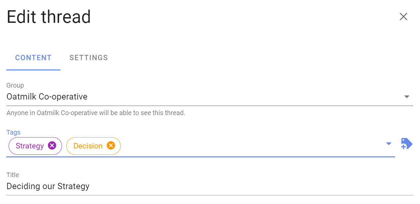Place cursor after Strategy in the title text
The width and height of the screenshot is (420, 204).
pos(90,186)
